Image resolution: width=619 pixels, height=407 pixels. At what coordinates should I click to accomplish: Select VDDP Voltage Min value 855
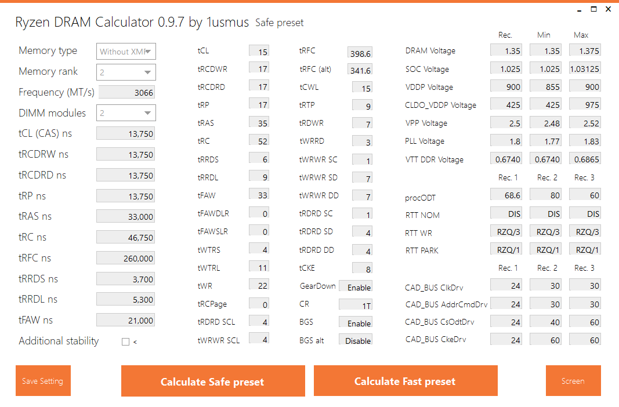click(545, 86)
